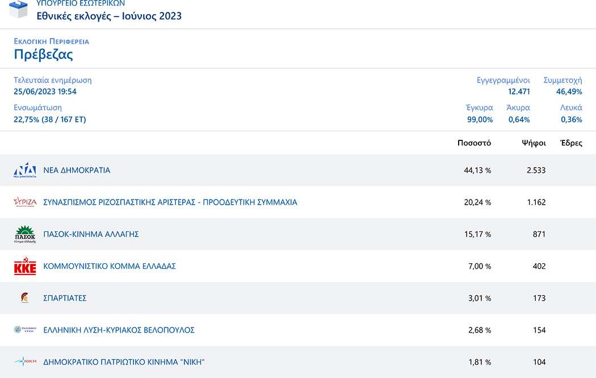Click the 3,01 % percentage cell
This screenshot has width=596, height=378.
click(x=480, y=298)
